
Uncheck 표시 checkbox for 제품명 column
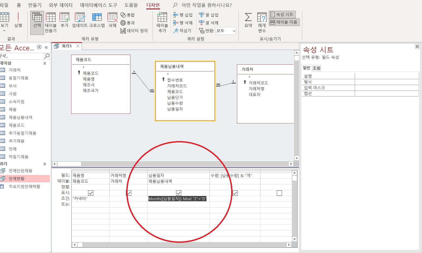click(91, 193)
